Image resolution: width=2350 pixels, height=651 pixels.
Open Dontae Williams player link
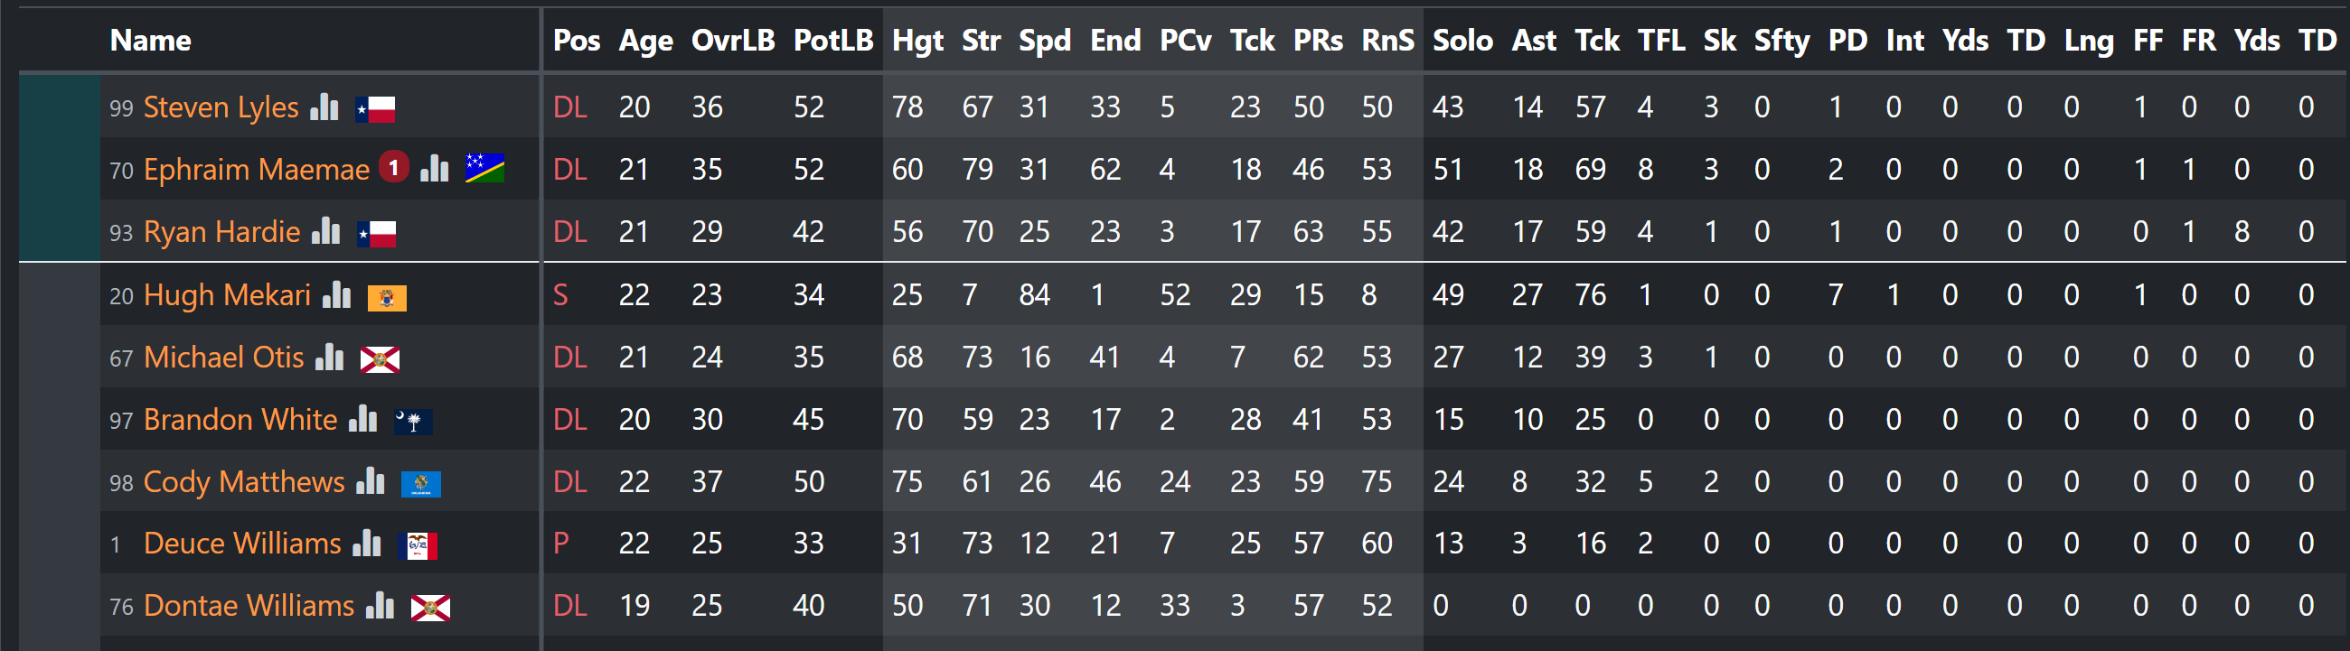(249, 606)
